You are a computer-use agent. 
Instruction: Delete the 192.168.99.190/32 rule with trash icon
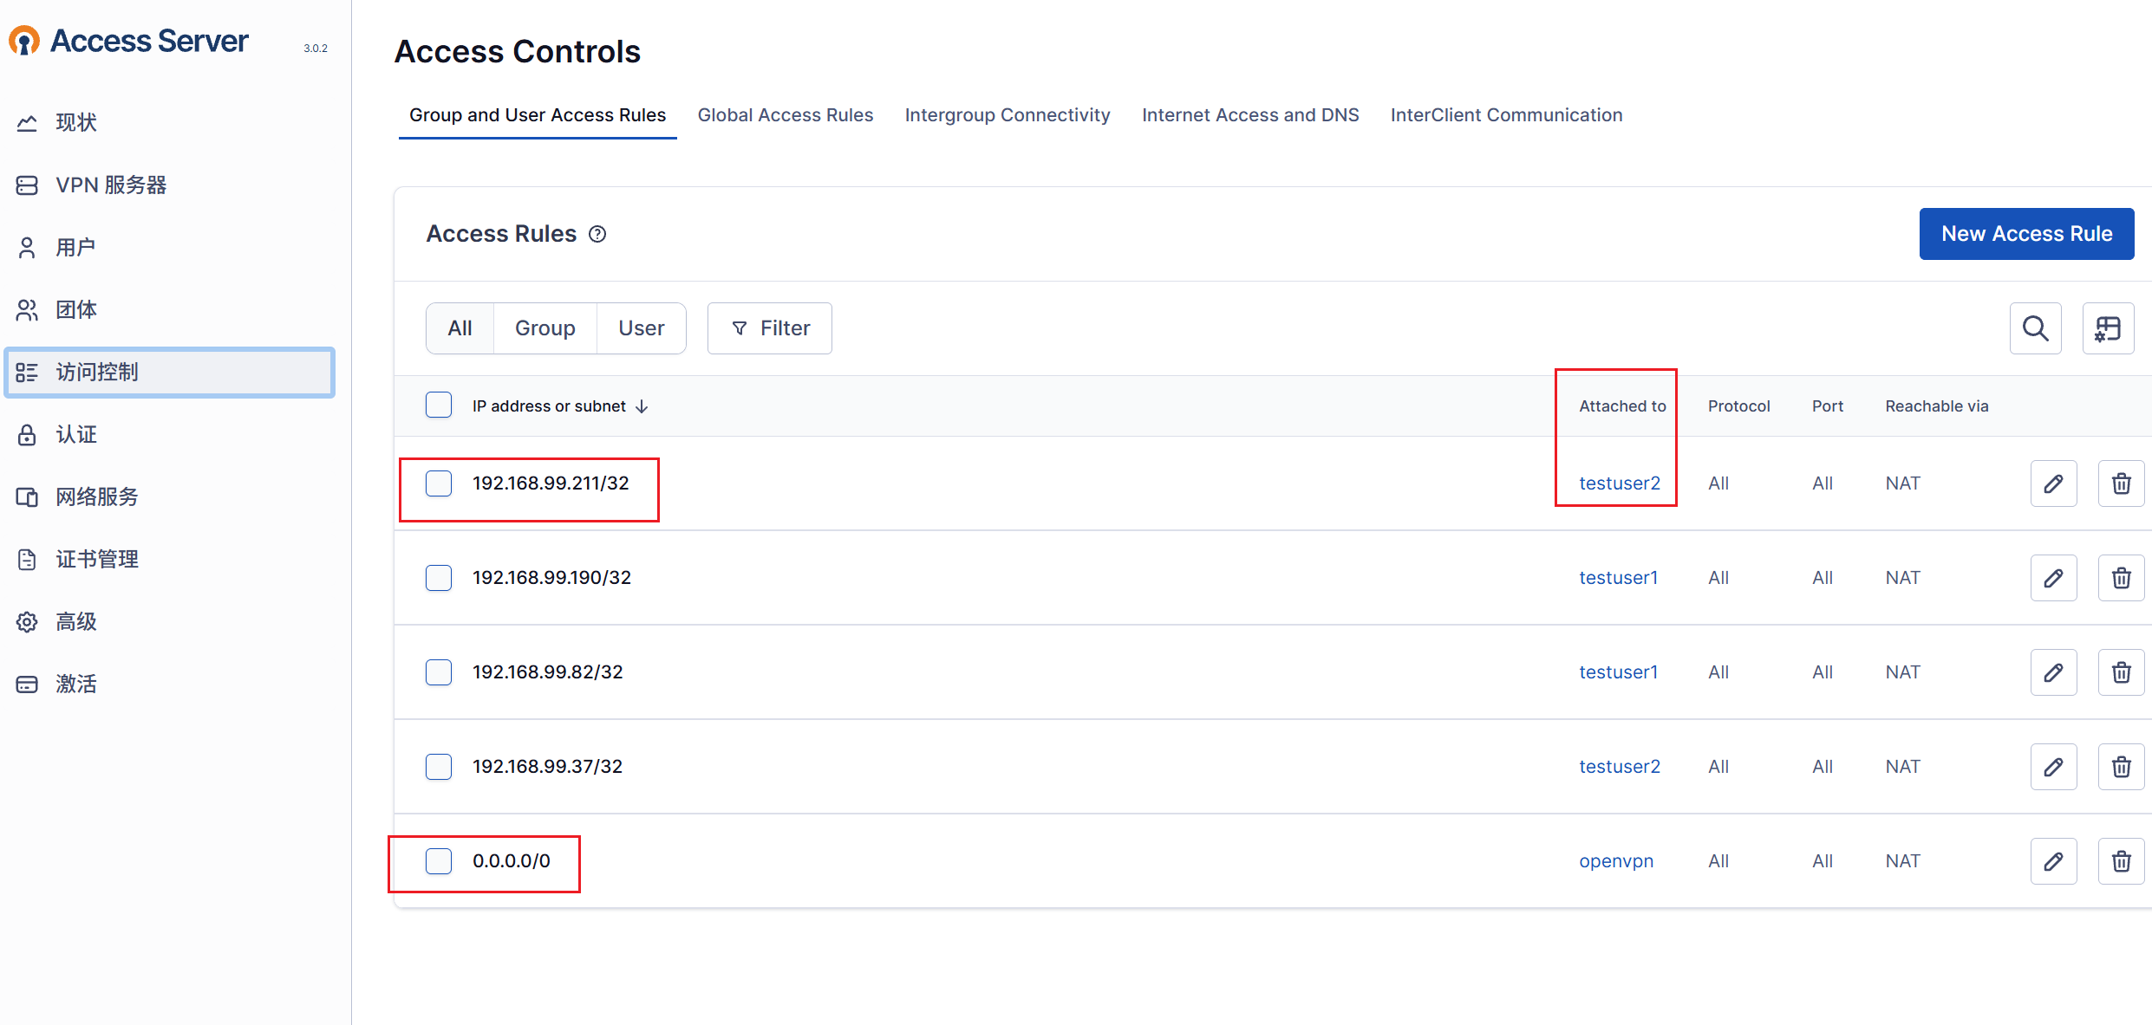[2121, 578]
